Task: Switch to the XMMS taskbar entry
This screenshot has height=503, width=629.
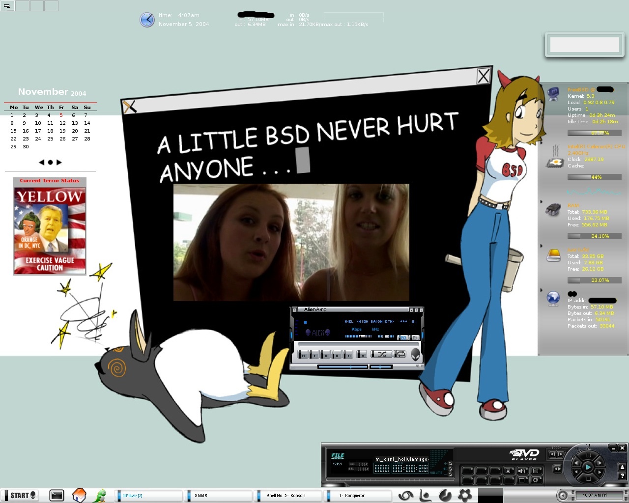Action: pyautogui.click(x=219, y=496)
